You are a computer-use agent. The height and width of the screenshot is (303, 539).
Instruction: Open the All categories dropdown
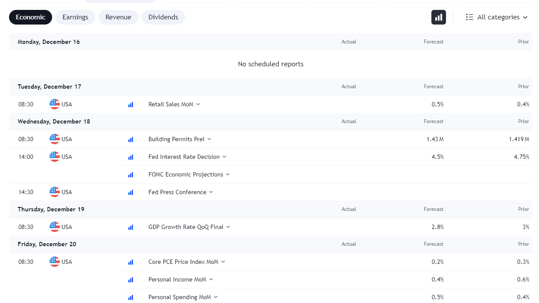tap(497, 17)
